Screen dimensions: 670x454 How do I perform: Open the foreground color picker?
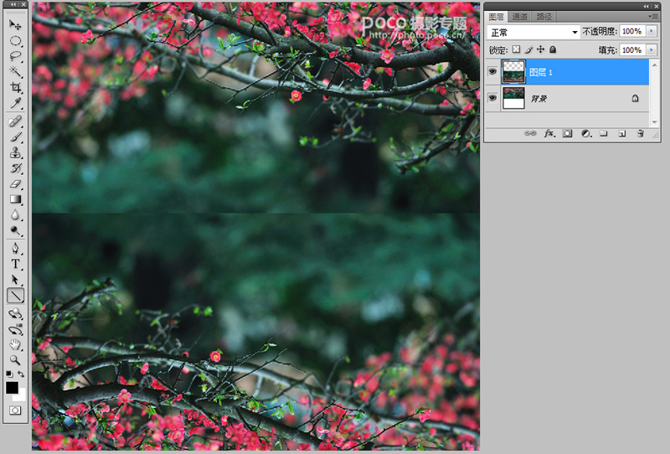pyautogui.click(x=12, y=387)
